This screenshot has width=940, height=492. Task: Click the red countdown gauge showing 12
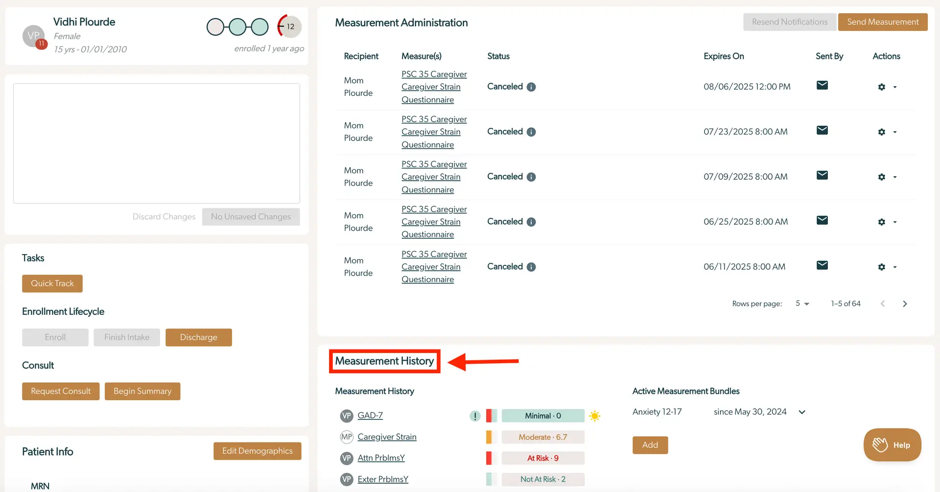[289, 26]
